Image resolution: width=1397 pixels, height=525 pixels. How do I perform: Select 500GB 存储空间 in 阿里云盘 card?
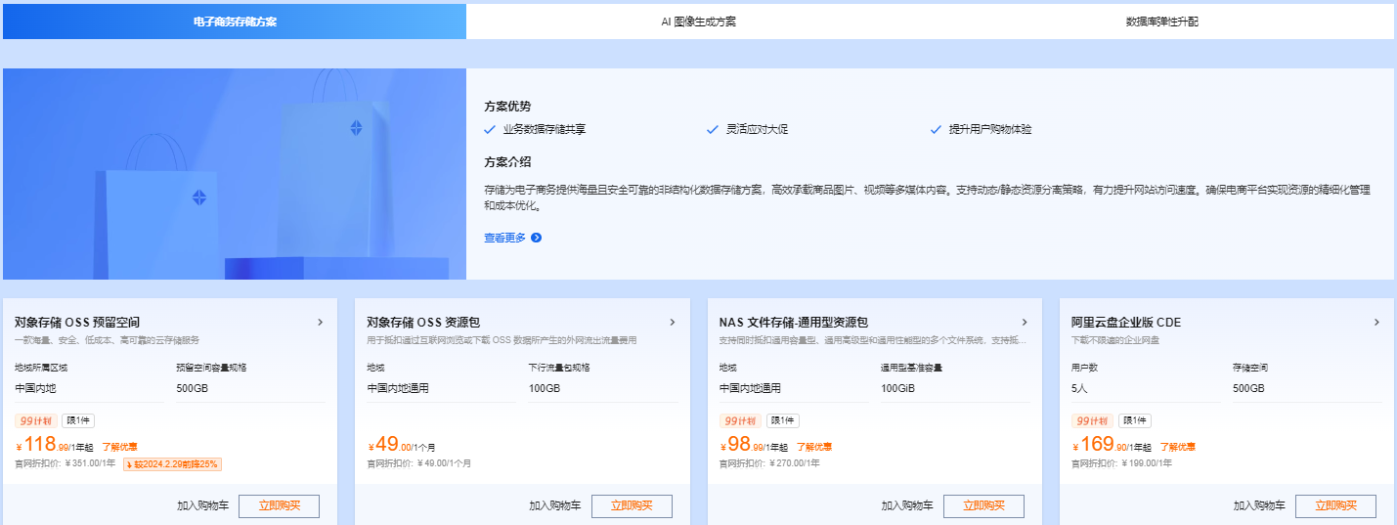coord(1248,388)
